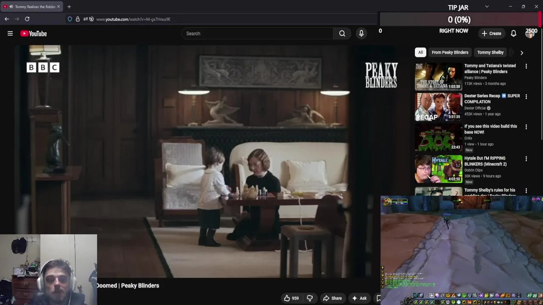The image size is (543, 305).
Task: Click the browser forward arrow
Action: pos(17,19)
